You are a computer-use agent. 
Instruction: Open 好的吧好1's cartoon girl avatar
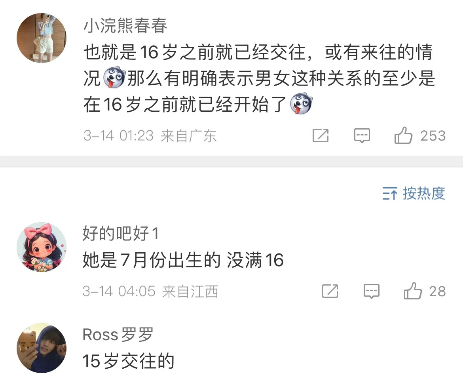click(x=41, y=247)
